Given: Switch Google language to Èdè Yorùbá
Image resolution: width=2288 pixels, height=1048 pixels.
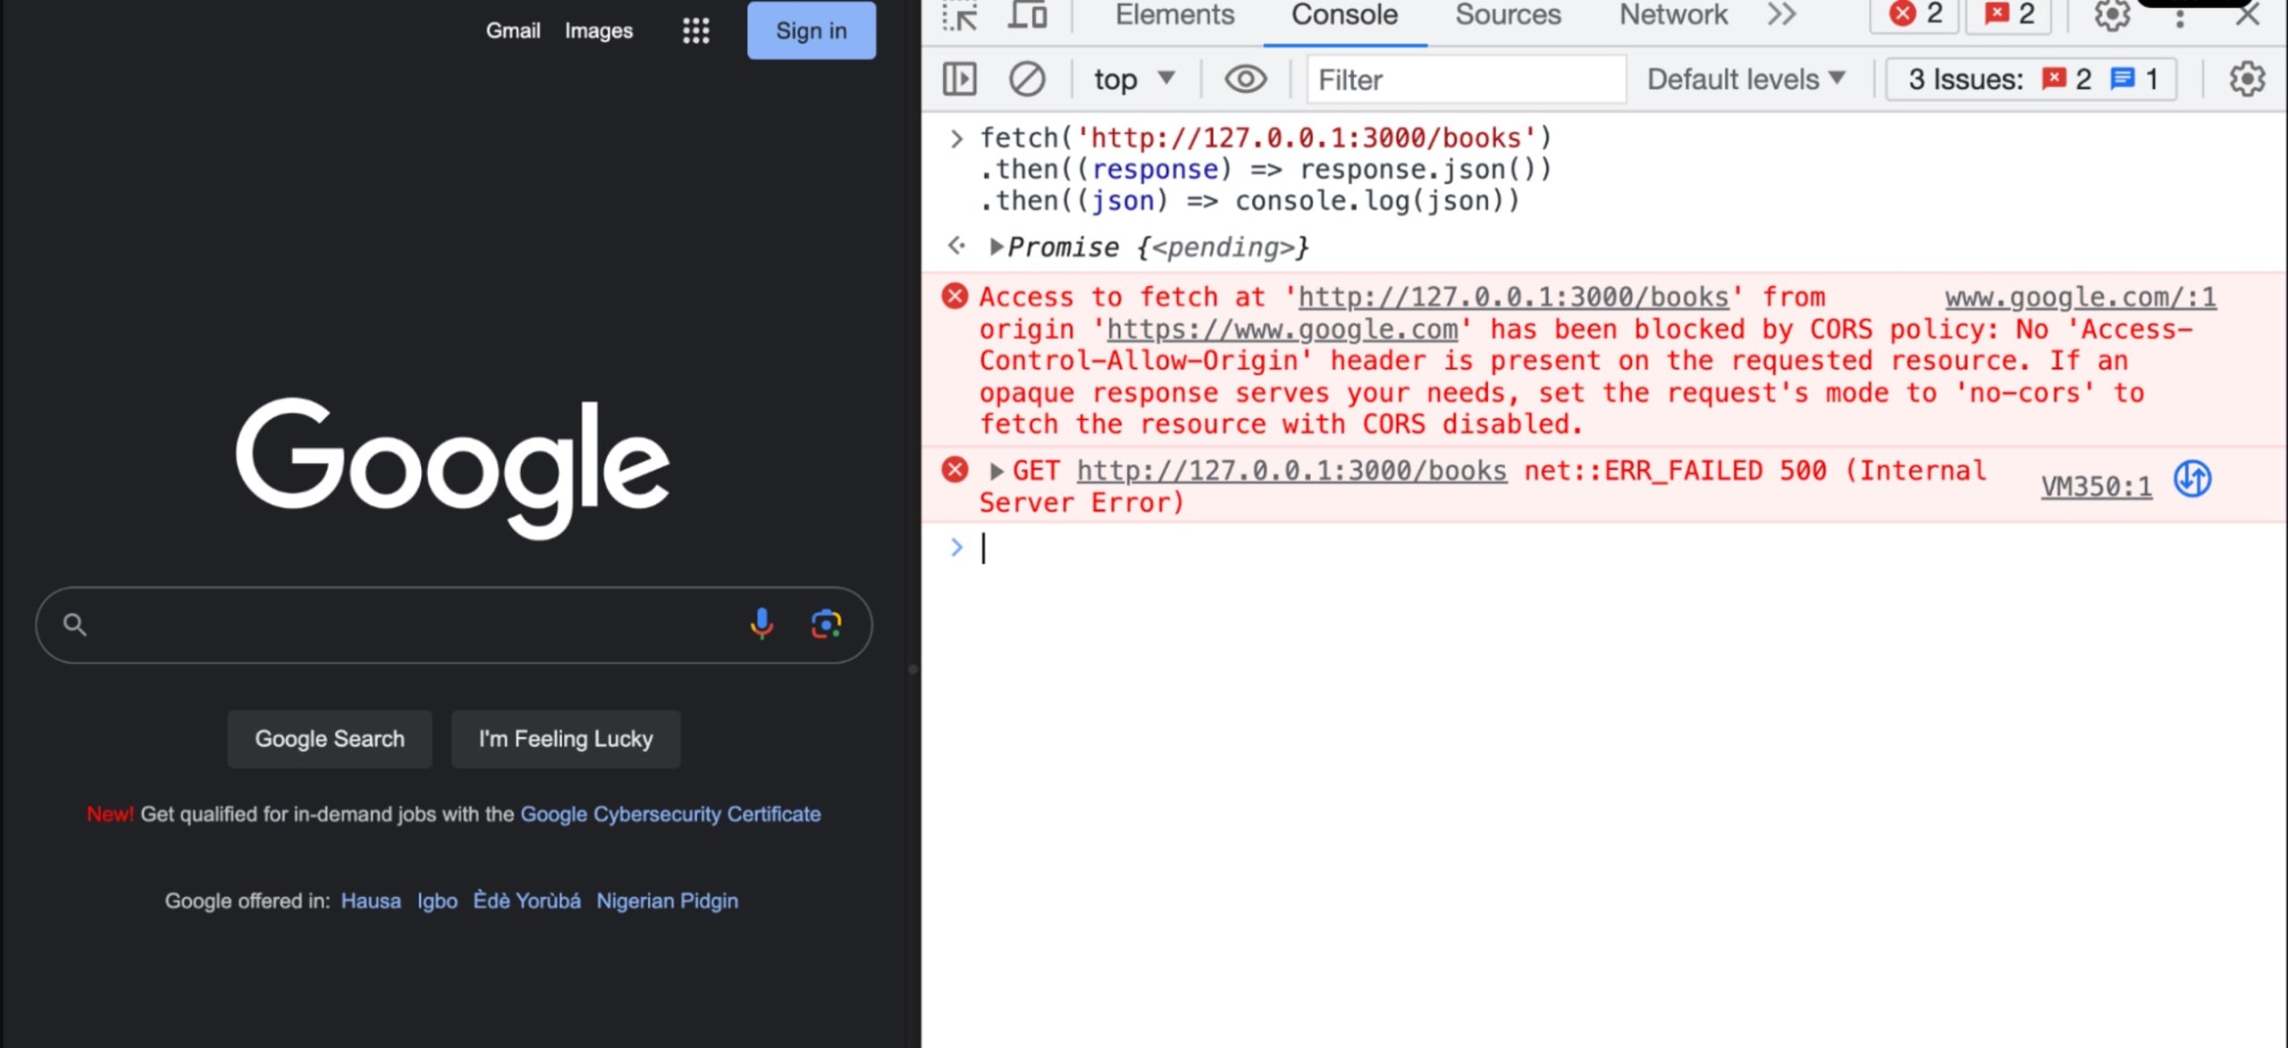Looking at the screenshot, I should coord(526,900).
